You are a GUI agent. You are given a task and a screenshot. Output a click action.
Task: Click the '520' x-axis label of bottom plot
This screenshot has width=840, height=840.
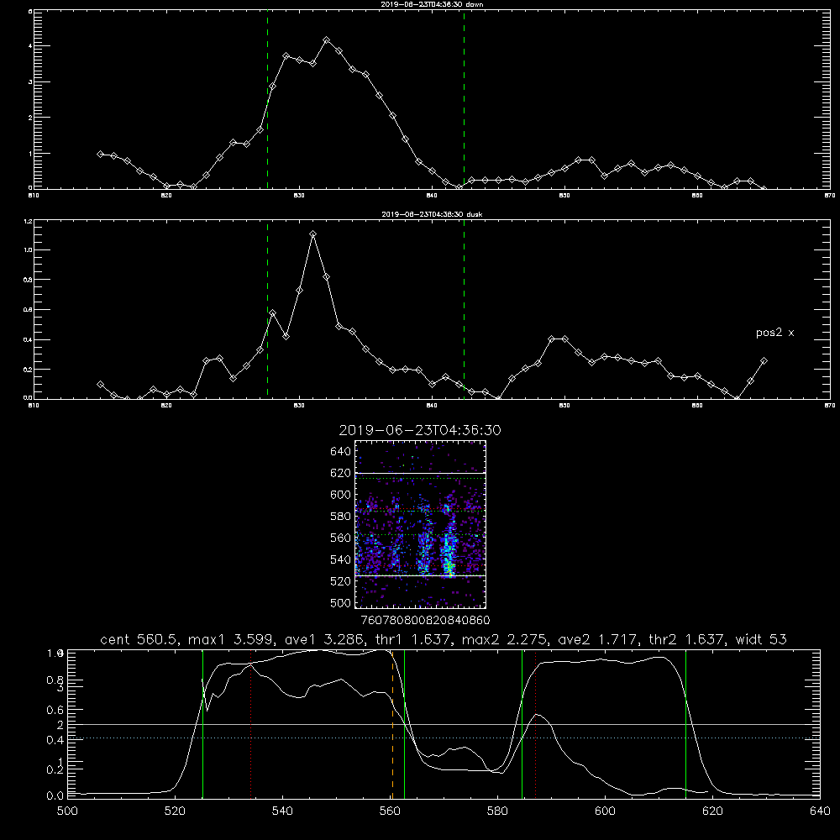[176, 811]
